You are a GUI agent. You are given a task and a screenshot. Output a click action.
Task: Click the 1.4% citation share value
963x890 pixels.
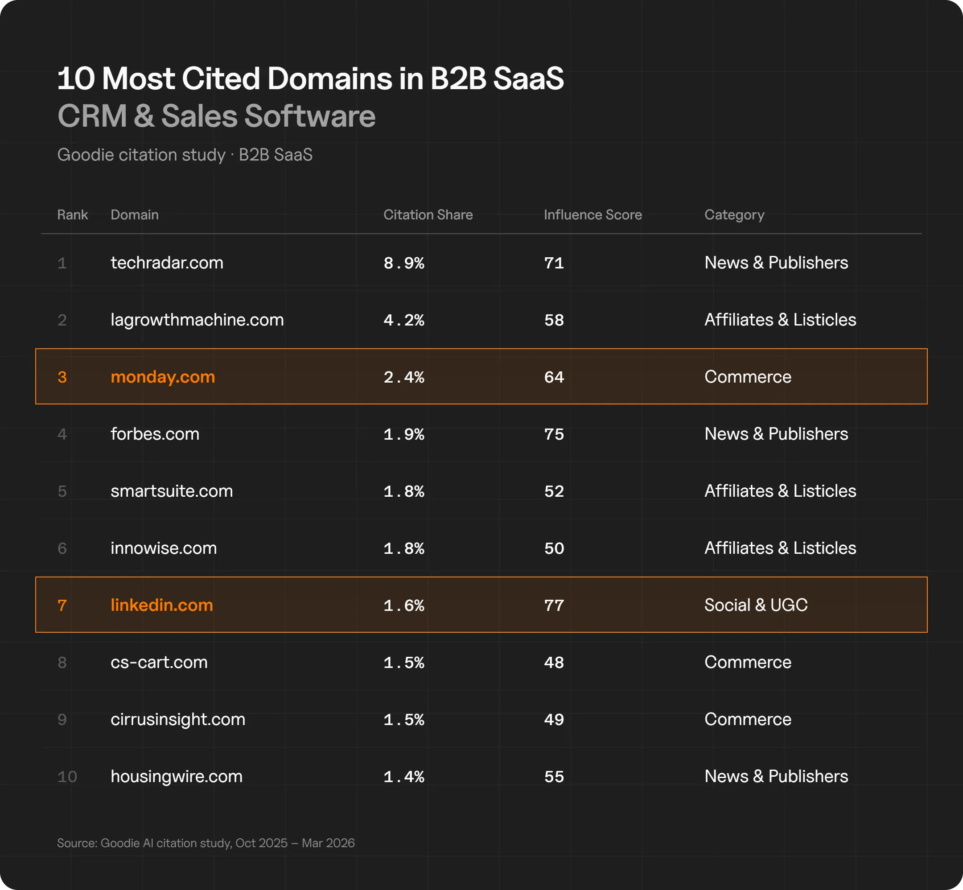coord(403,777)
